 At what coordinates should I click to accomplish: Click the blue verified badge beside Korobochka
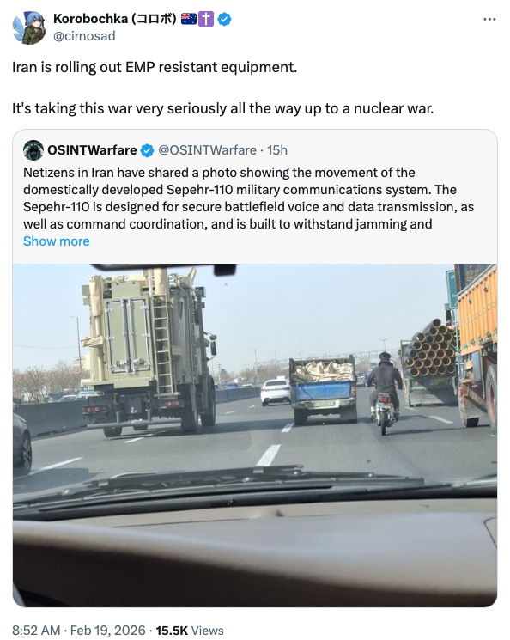[x=224, y=19]
